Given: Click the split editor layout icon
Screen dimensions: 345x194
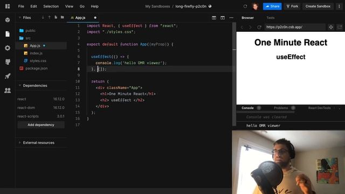Looking at the screenshot, I should 214,18.
